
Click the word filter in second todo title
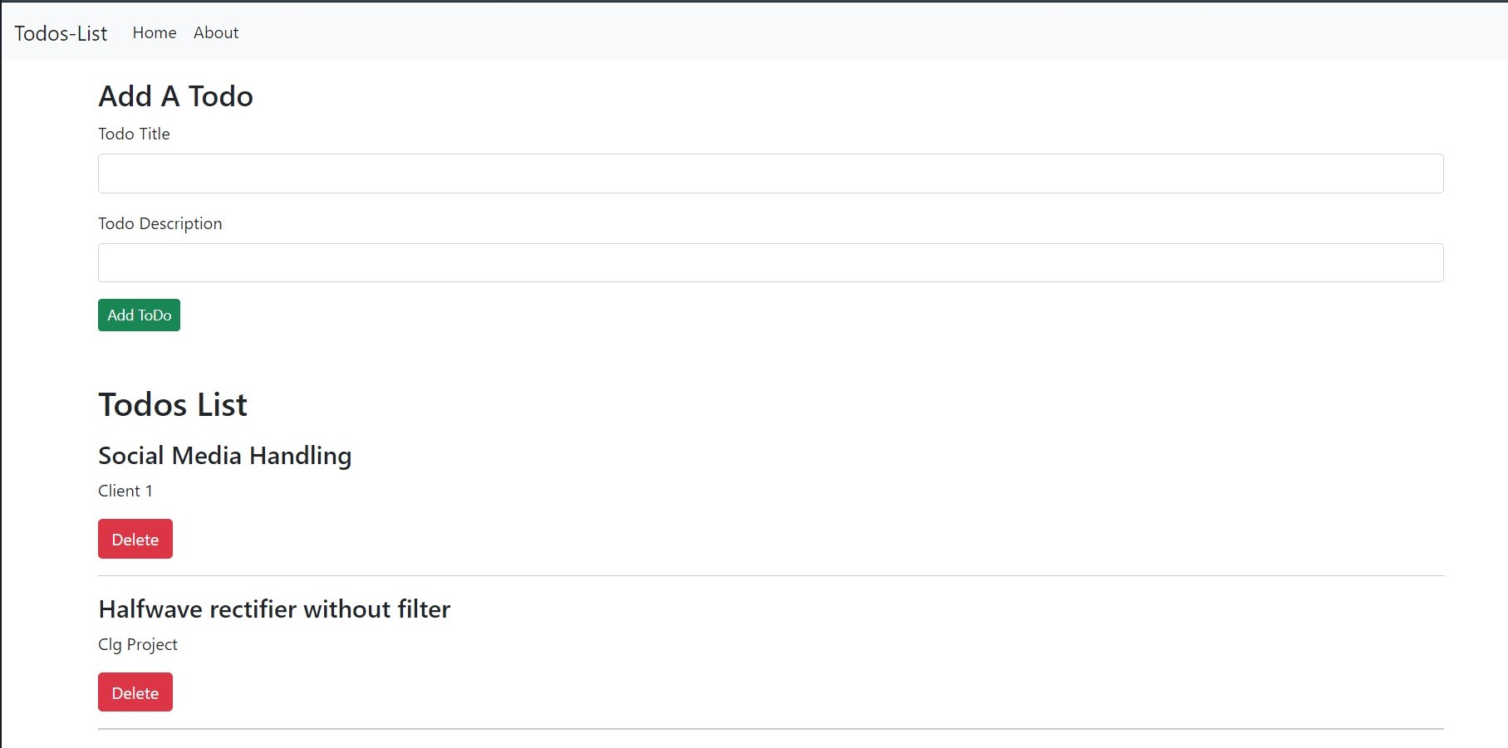[424, 609]
